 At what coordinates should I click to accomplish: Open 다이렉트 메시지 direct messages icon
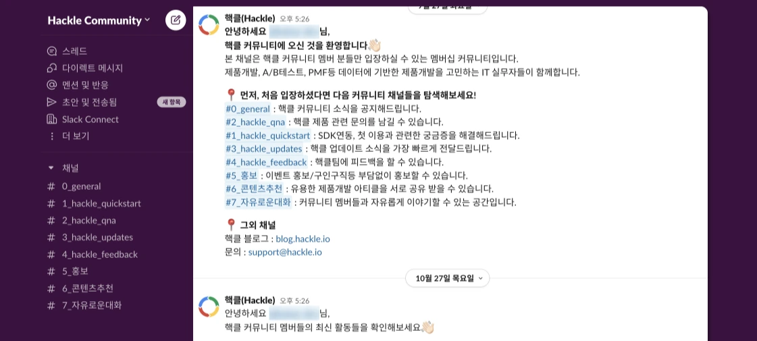point(51,68)
